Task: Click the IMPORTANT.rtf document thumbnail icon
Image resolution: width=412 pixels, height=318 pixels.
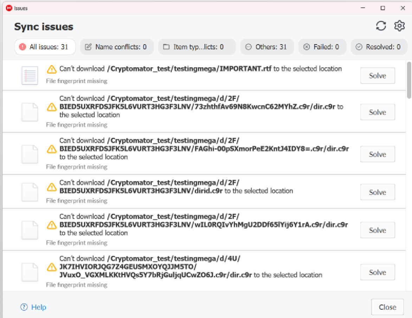Action: pos(30,76)
